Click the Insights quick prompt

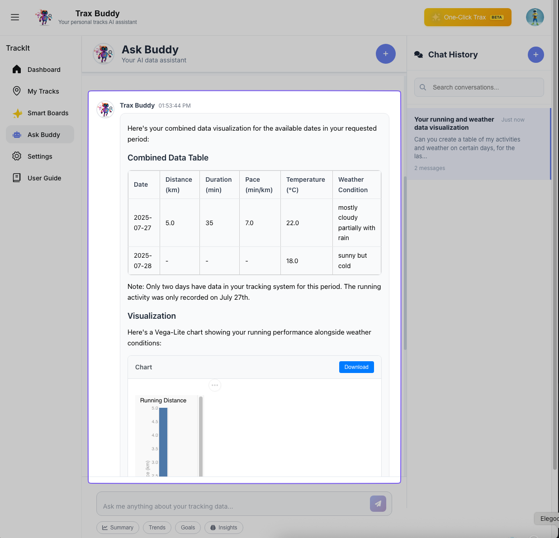click(224, 528)
